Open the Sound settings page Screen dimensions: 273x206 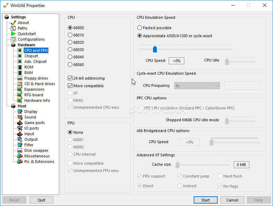coord(30,117)
